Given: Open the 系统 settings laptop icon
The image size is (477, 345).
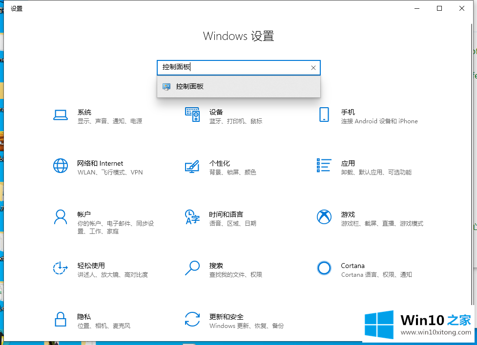Looking at the screenshot, I should click(x=60, y=115).
